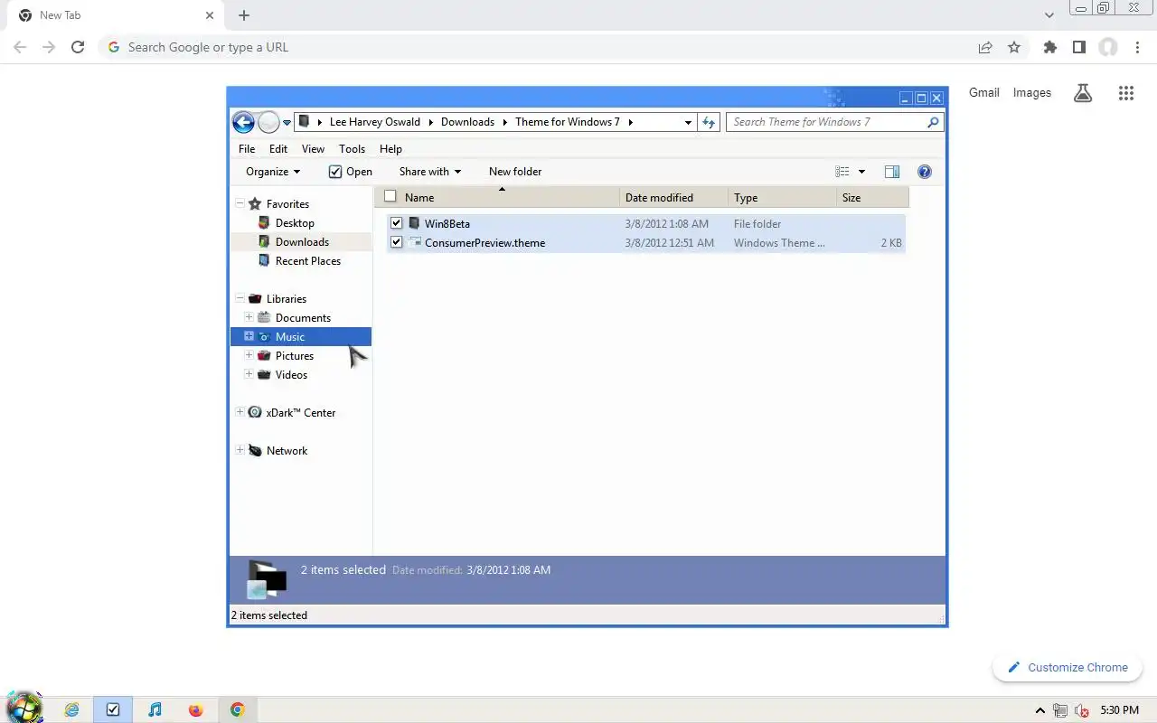Select Downloads in Favorites
Viewport: 1157px width, 723px height.
302,242
